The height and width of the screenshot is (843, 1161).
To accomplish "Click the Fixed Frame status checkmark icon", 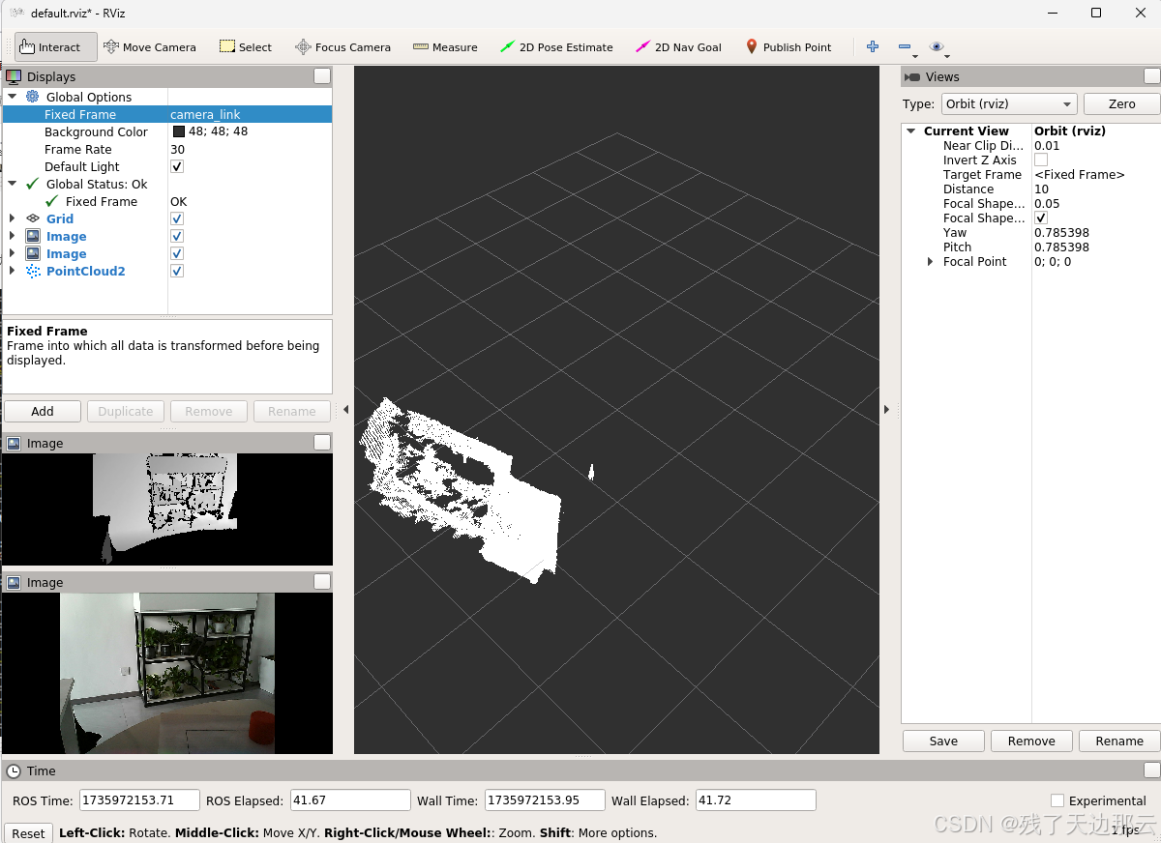I will point(52,201).
